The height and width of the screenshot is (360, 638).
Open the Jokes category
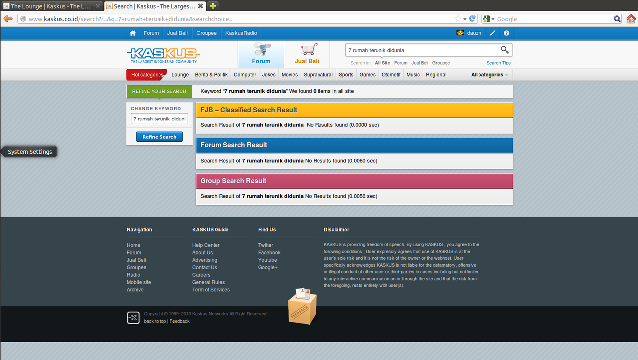(269, 75)
